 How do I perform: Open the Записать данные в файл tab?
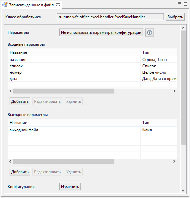(x=31, y=5)
